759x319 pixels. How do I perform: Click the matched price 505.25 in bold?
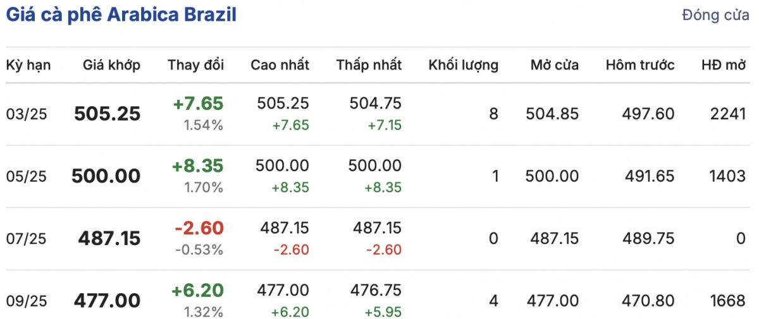[x=107, y=114]
